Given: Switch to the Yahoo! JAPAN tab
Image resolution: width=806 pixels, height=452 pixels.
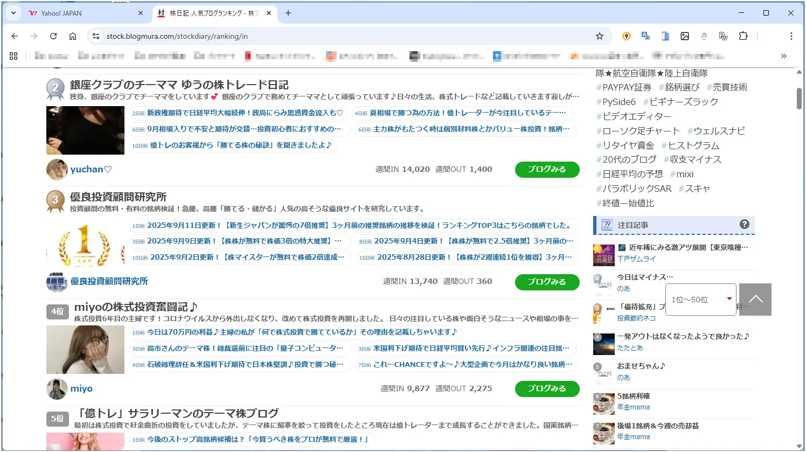Looking at the screenshot, I should pos(81,13).
